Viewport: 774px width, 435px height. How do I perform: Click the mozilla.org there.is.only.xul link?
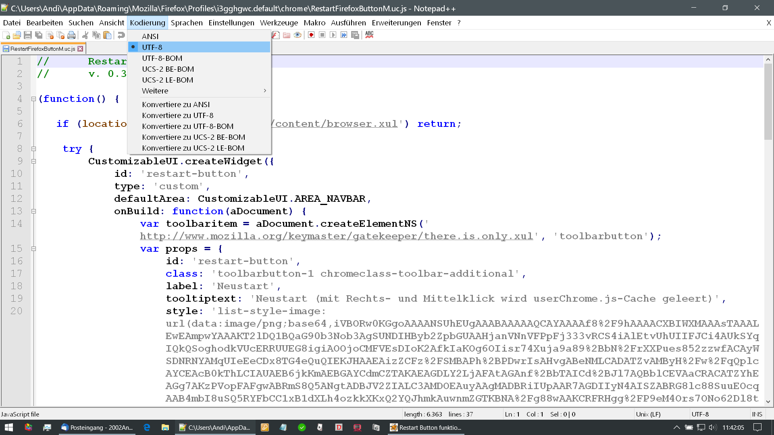pyautogui.click(x=337, y=236)
